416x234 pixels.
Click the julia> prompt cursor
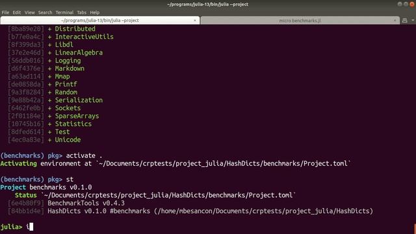click(31, 227)
